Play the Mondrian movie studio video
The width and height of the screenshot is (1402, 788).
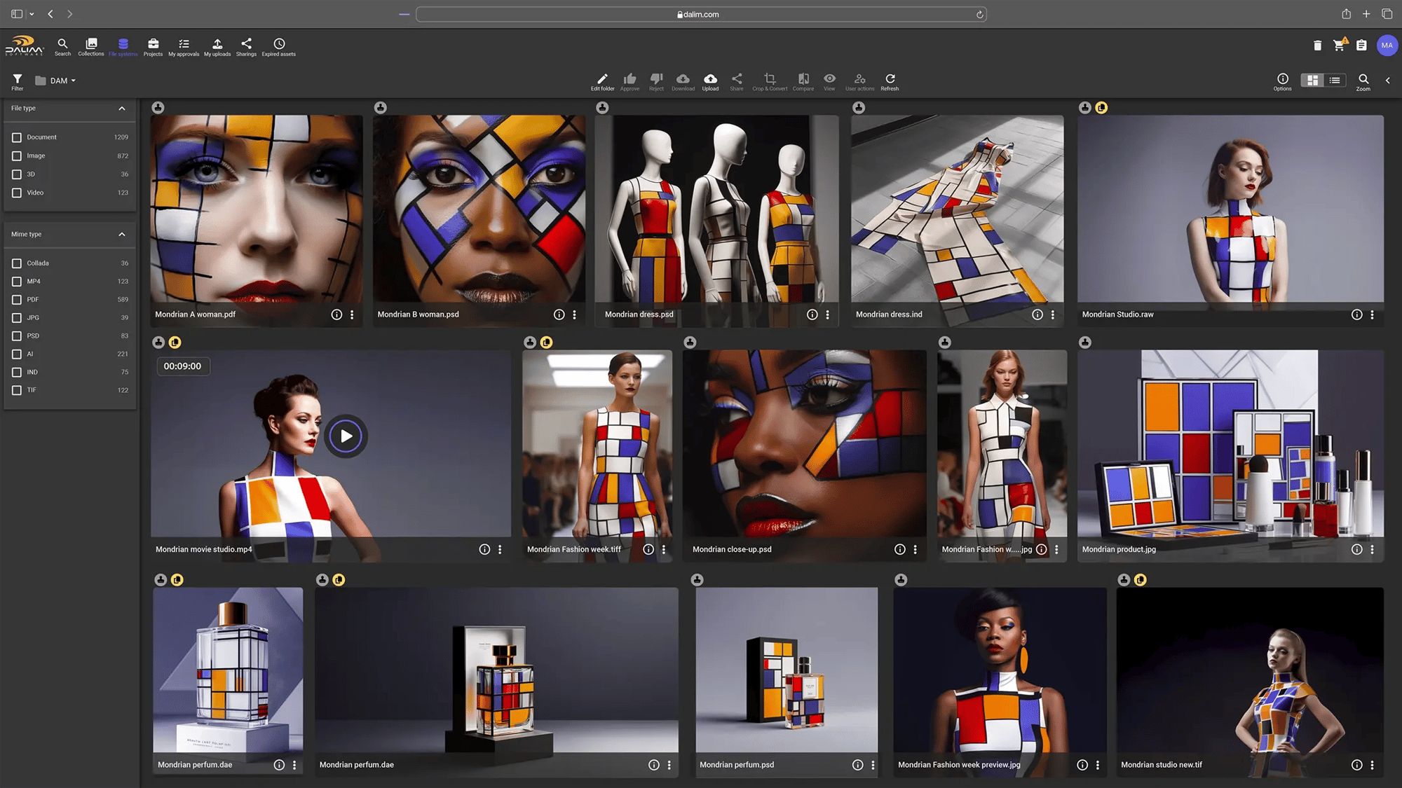point(346,436)
